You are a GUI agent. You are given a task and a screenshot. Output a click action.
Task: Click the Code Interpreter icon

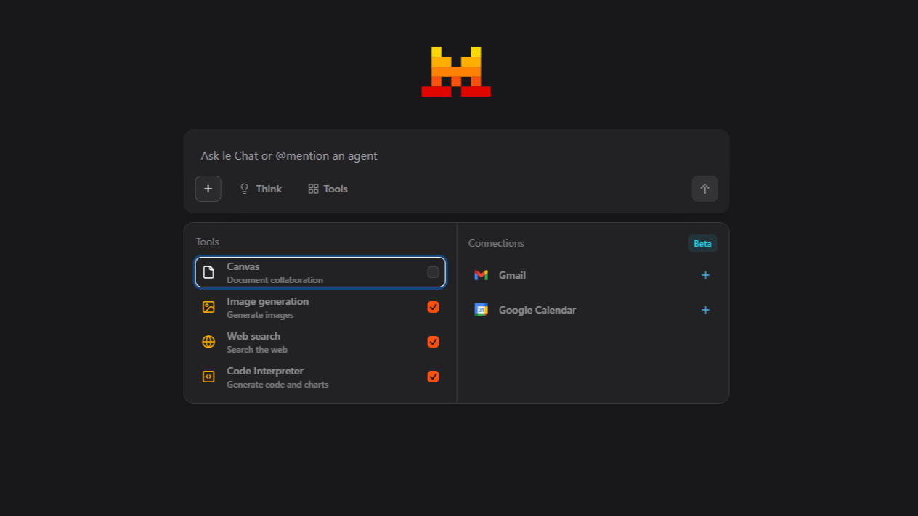tap(208, 377)
